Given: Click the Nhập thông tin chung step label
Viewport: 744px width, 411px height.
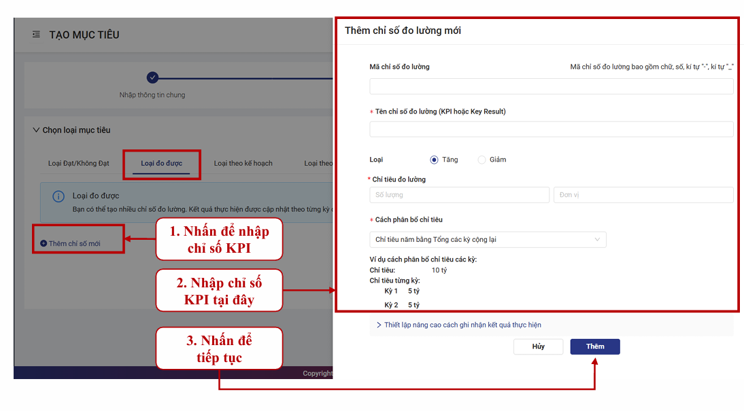Looking at the screenshot, I should 152,95.
